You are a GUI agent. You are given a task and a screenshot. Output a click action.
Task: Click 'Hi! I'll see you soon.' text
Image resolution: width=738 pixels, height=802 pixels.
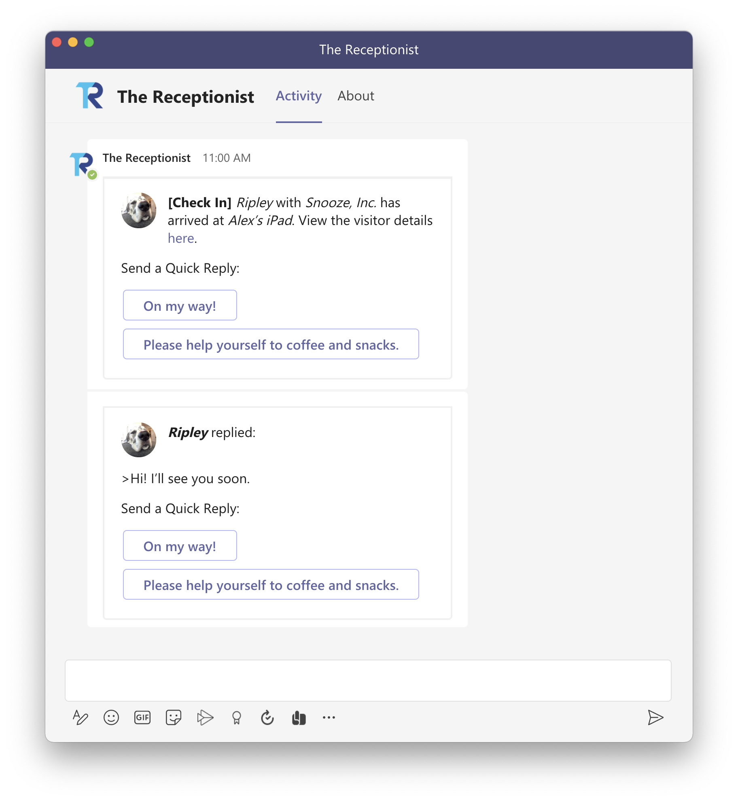tap(190, 479)
